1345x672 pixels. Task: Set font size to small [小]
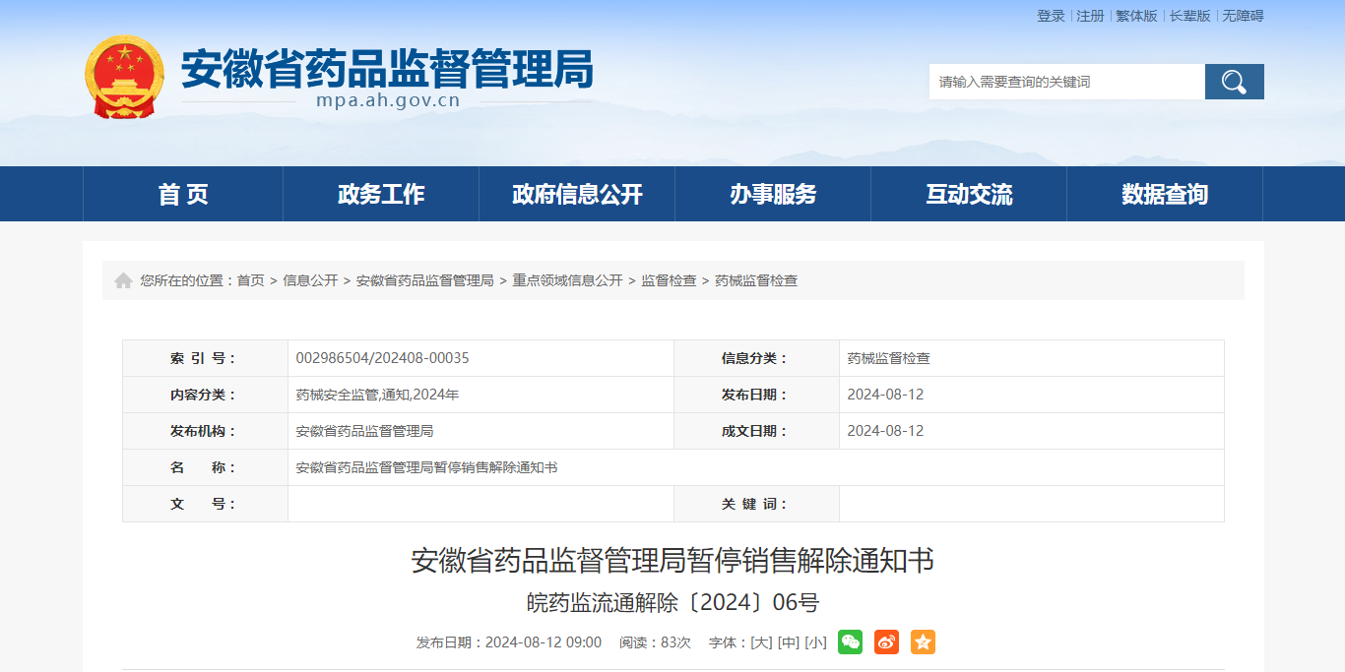[815, 642]
